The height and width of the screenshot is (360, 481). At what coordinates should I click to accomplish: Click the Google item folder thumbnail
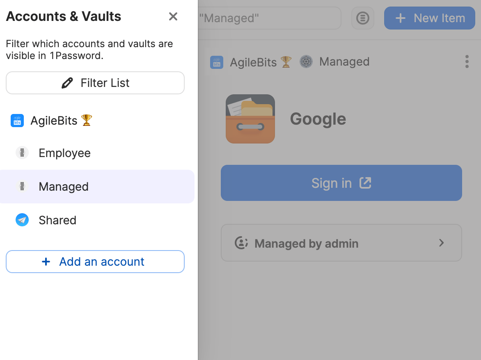tap(250, 118)
